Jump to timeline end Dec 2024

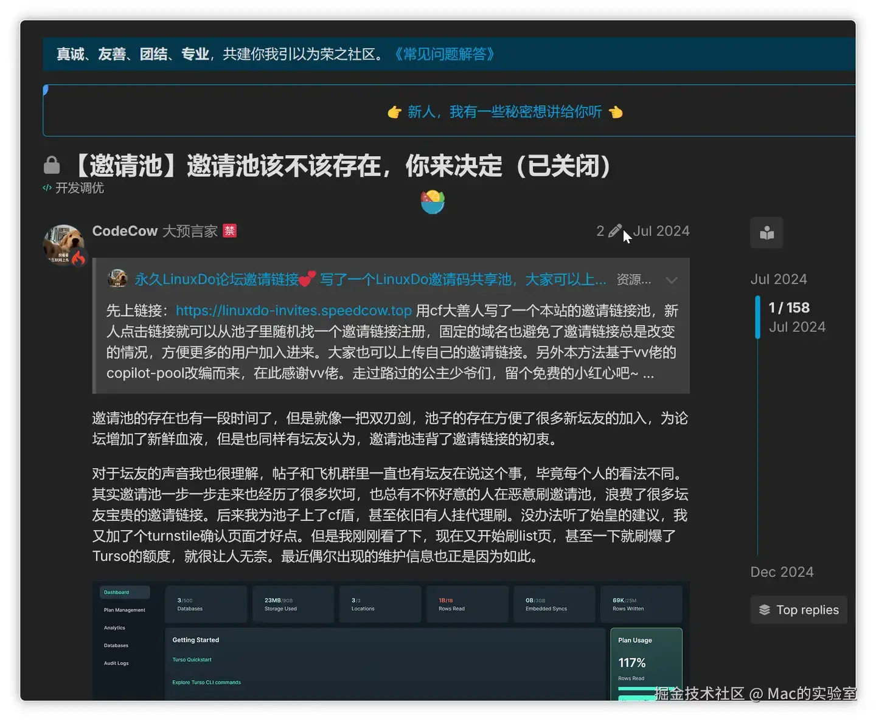tap(782, 572)
